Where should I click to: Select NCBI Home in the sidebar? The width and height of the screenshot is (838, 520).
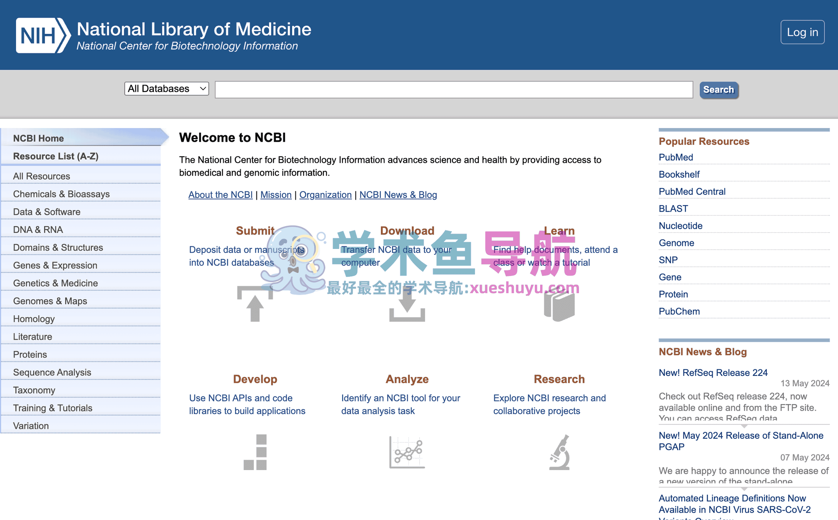tap(85, 138)
